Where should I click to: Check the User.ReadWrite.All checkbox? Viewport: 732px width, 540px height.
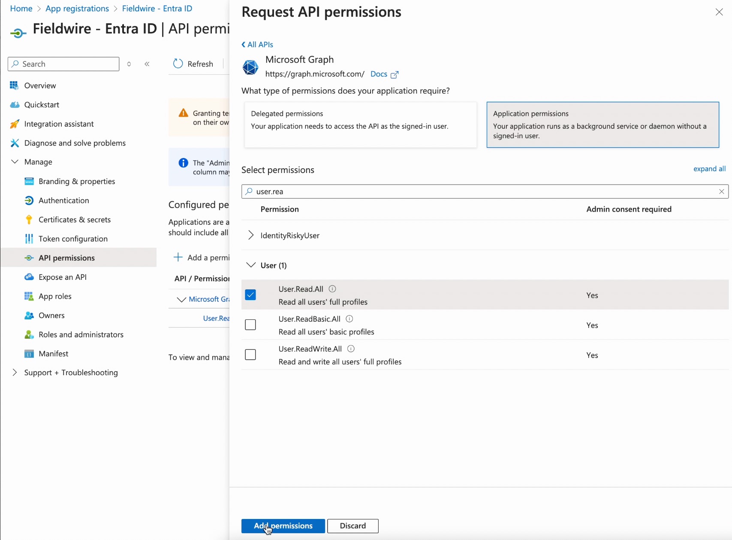(250, 355)
